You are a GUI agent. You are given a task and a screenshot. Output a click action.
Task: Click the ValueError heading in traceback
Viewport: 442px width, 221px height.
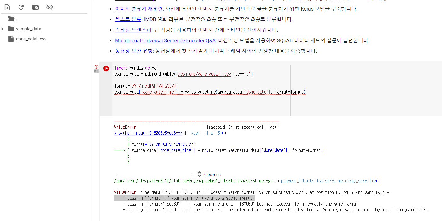click(125, 127)
